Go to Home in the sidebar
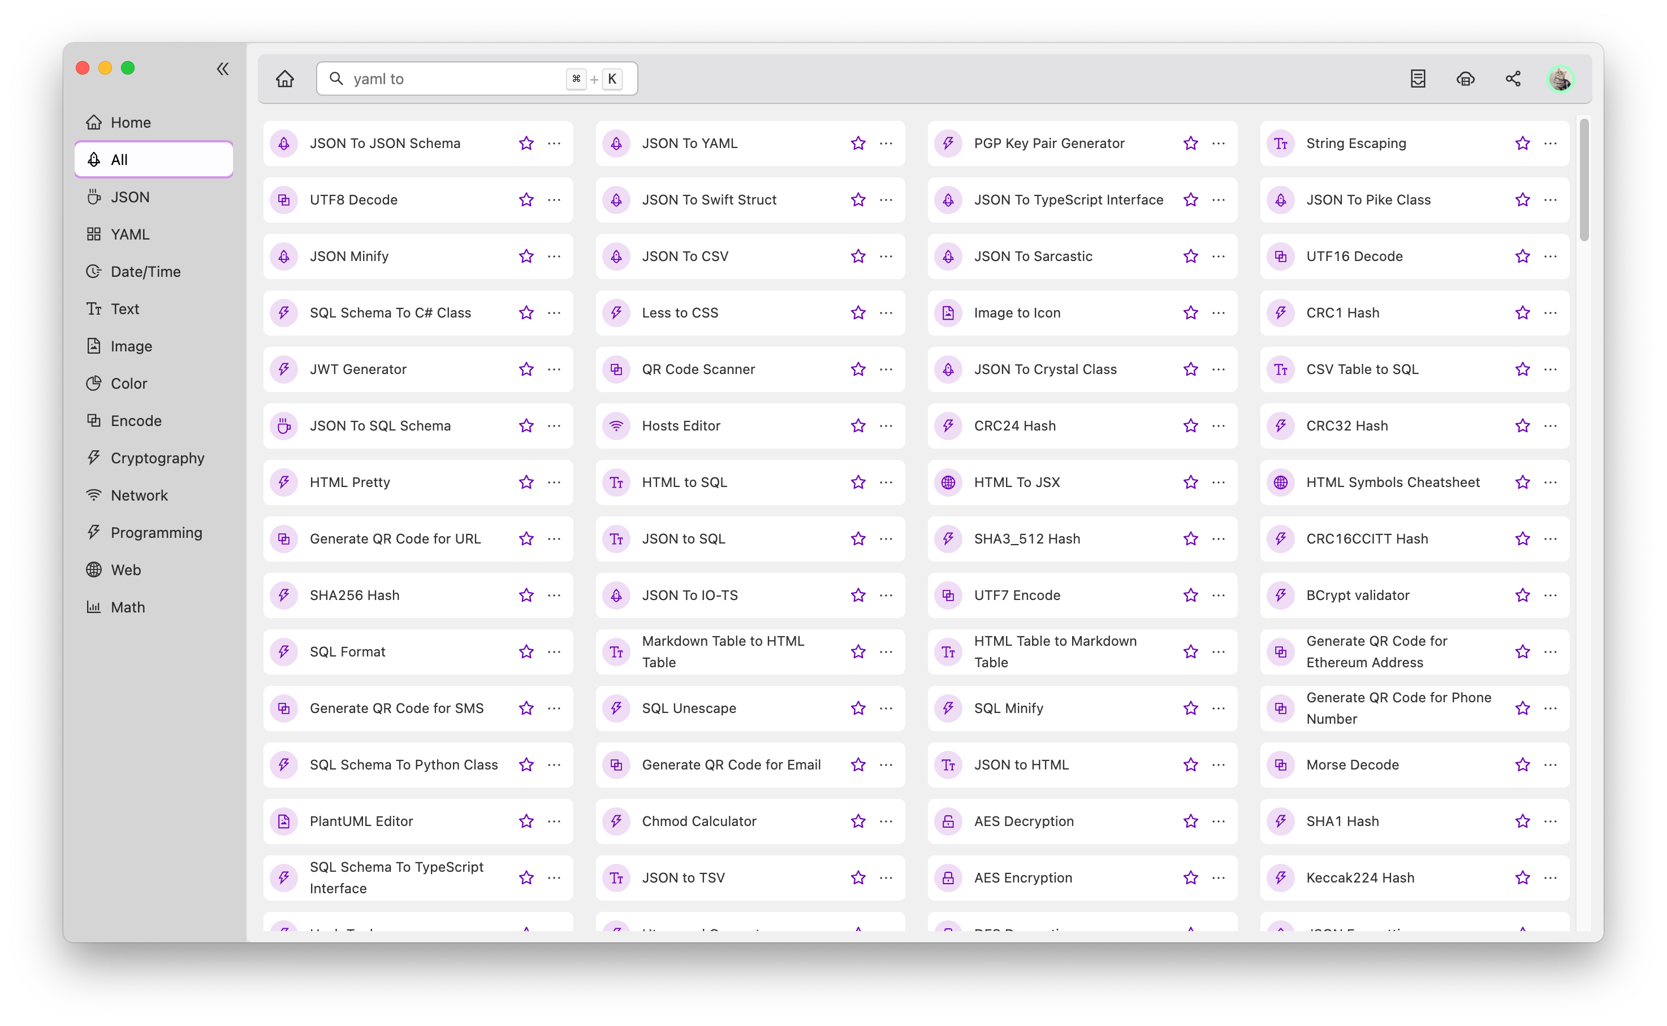Image resolution: width=1667 pixels, height=1026 pixels. [153, 122]
